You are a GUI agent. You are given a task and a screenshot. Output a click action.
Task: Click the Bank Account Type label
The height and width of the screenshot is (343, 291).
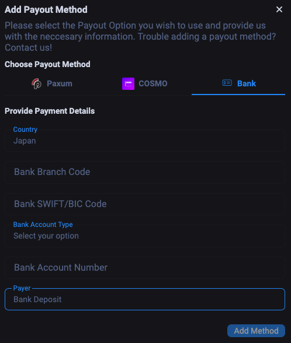[x=43, y=225]
